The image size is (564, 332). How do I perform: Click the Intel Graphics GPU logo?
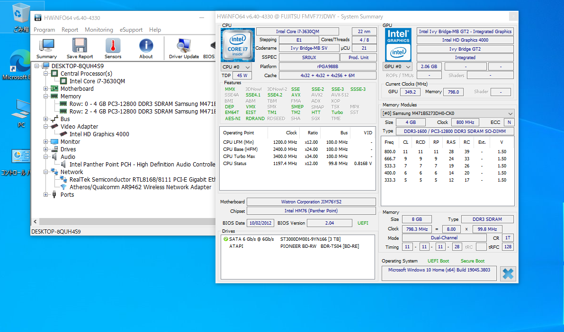(x=398, y=44)
